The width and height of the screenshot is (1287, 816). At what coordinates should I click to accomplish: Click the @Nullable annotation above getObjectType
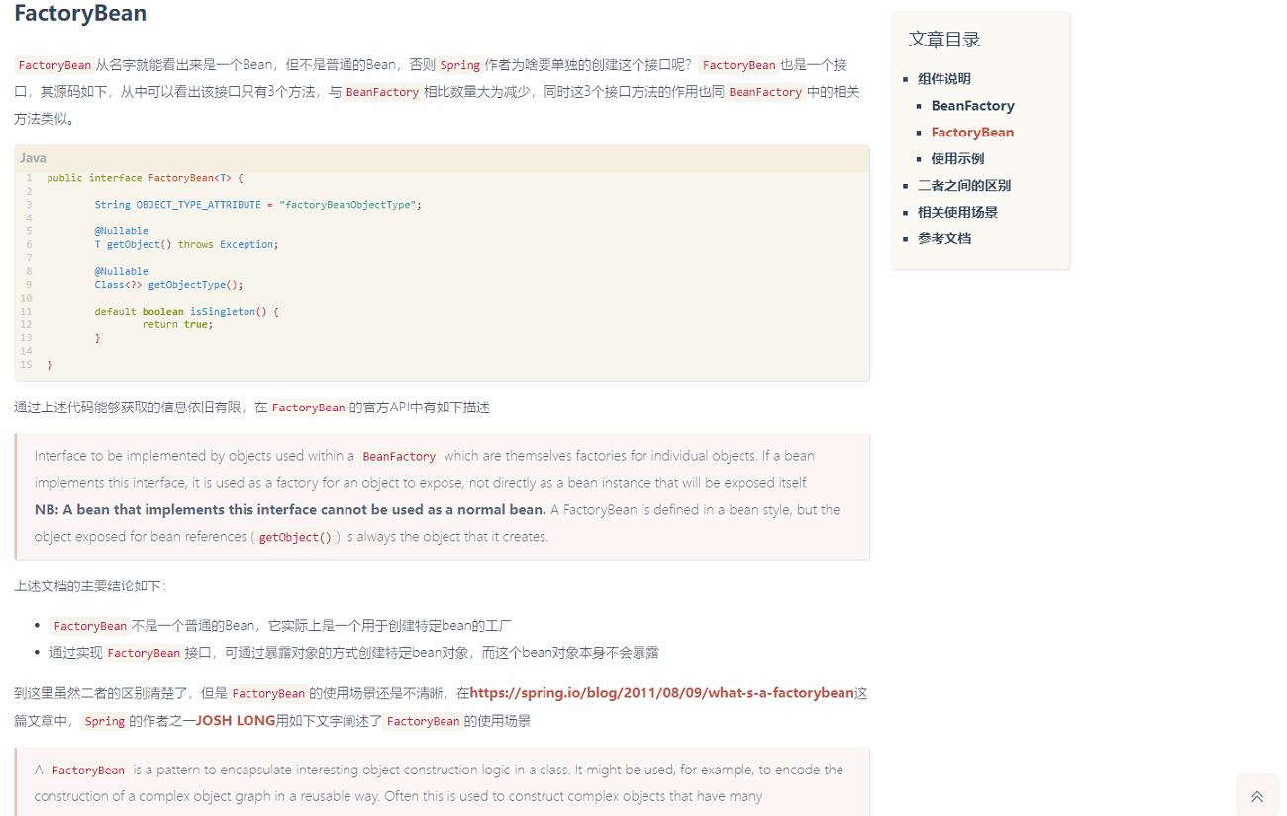pyautogui.click(x=121, y=271)
